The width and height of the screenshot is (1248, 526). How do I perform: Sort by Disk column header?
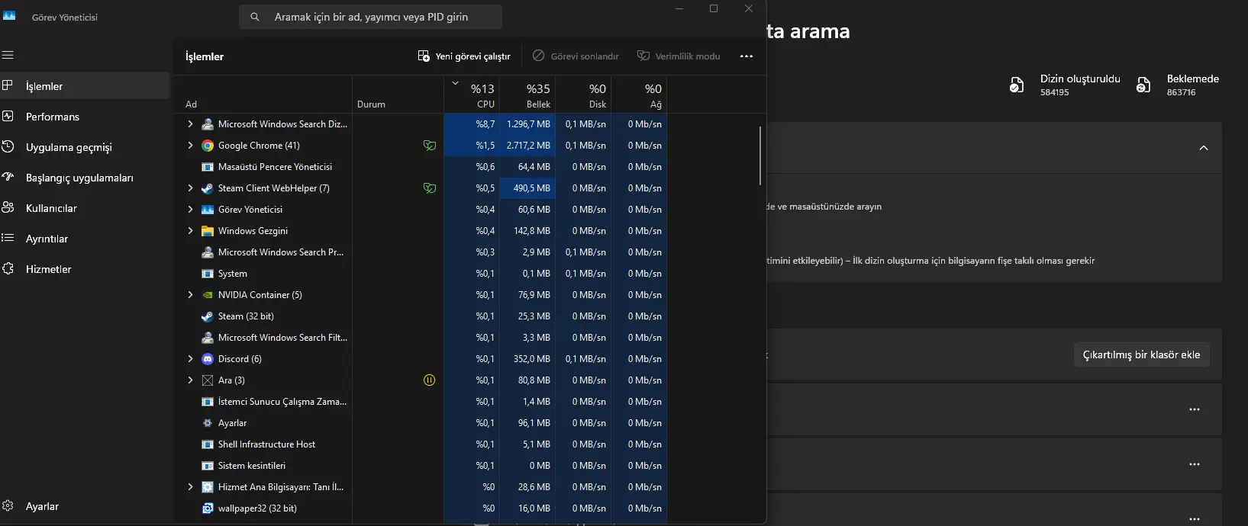tap(583, 95)
